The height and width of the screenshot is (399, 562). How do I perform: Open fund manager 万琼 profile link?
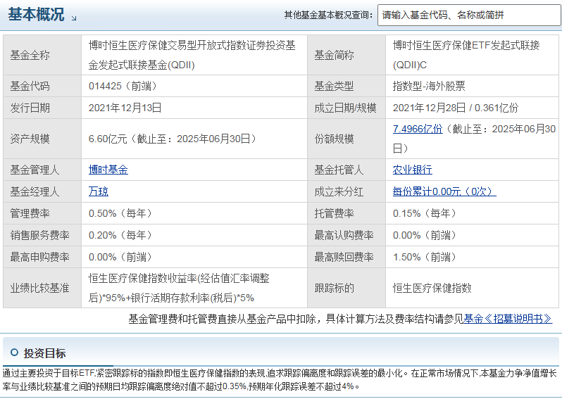pos(98,191)
